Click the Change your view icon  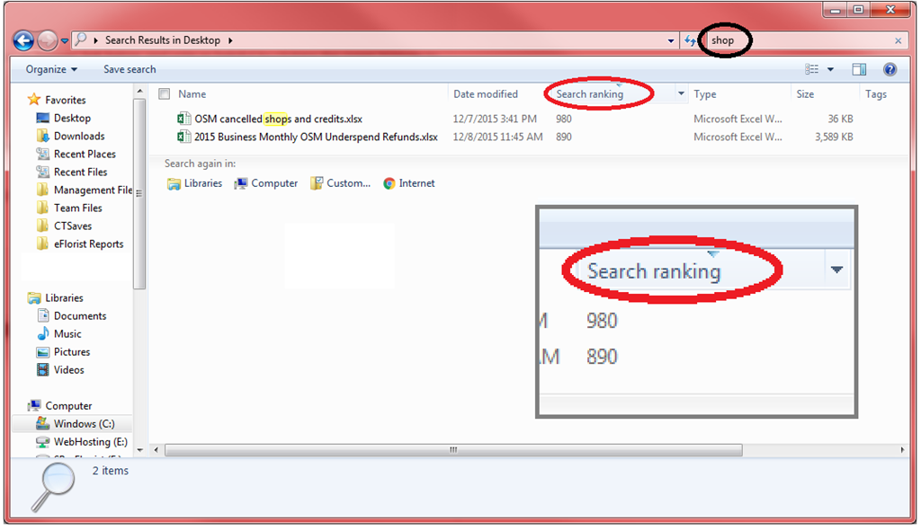(812, 69)
